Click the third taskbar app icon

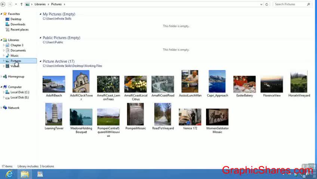tap(40, 174)
